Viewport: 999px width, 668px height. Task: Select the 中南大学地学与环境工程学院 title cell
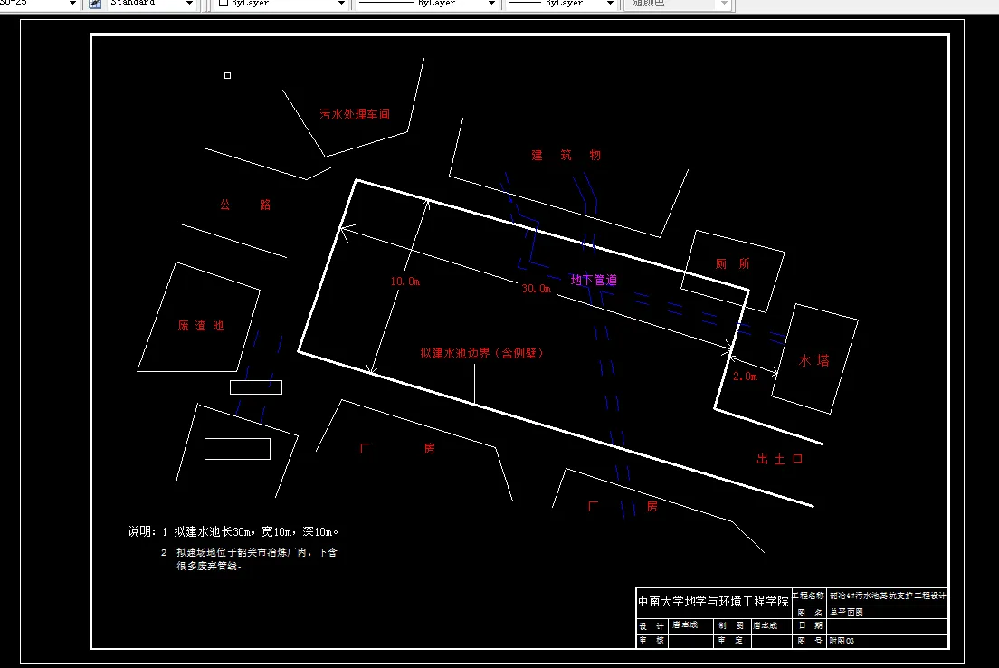[713, 602]
